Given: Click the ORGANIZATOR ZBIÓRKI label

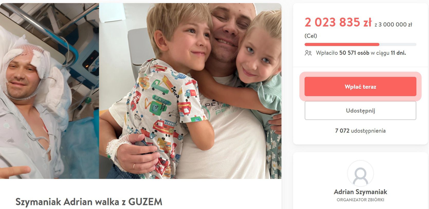Looking at the screenshot, I should [360, 200].
